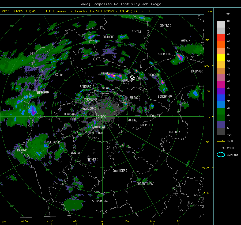The image size is (241, 225).
Task: Click the cyan current ellipse legend icon
Action: tap(221, 155)
